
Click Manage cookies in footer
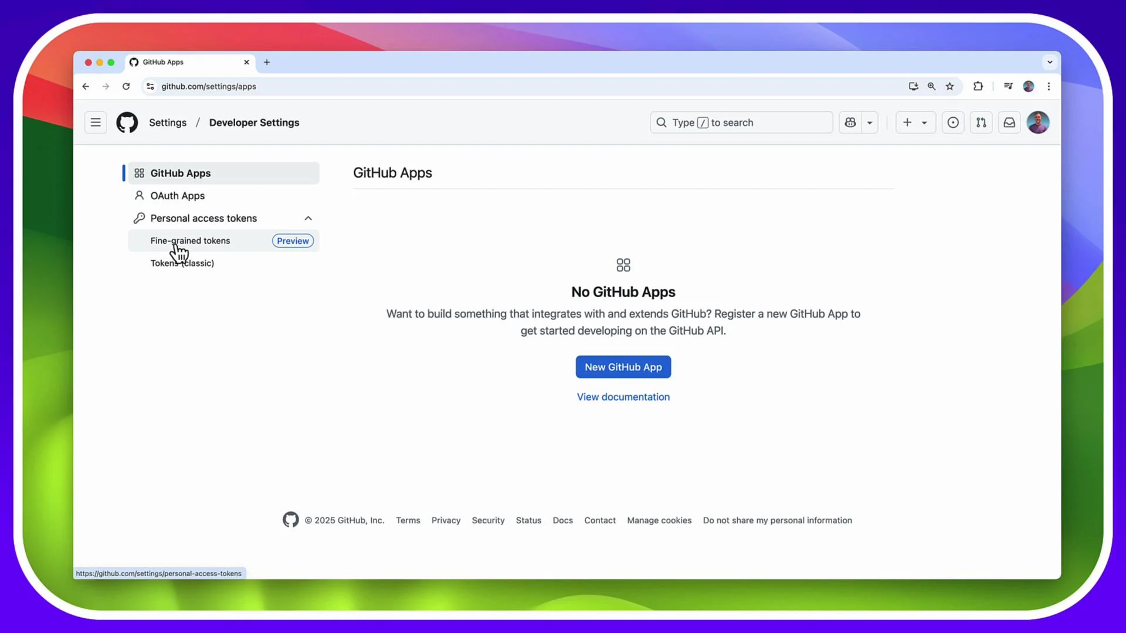(659, 520)
